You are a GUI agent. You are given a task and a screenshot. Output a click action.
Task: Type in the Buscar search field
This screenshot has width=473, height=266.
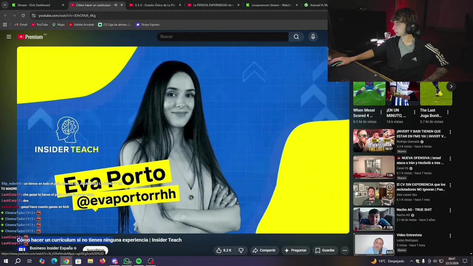[x=223, y=37]
